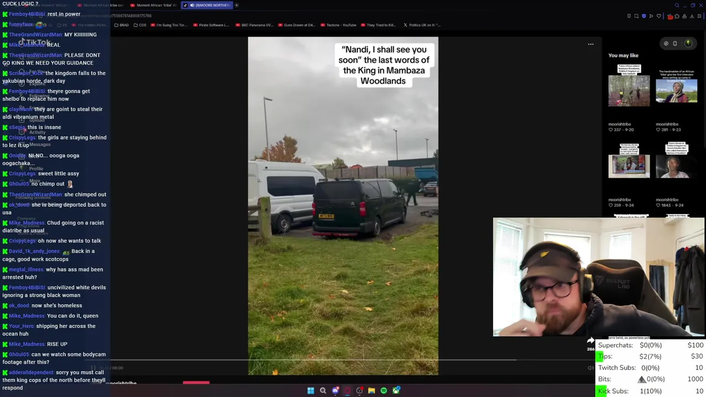
Task: Open the I'm Suing Troi Tor bookmark
Action: (169, 25)
